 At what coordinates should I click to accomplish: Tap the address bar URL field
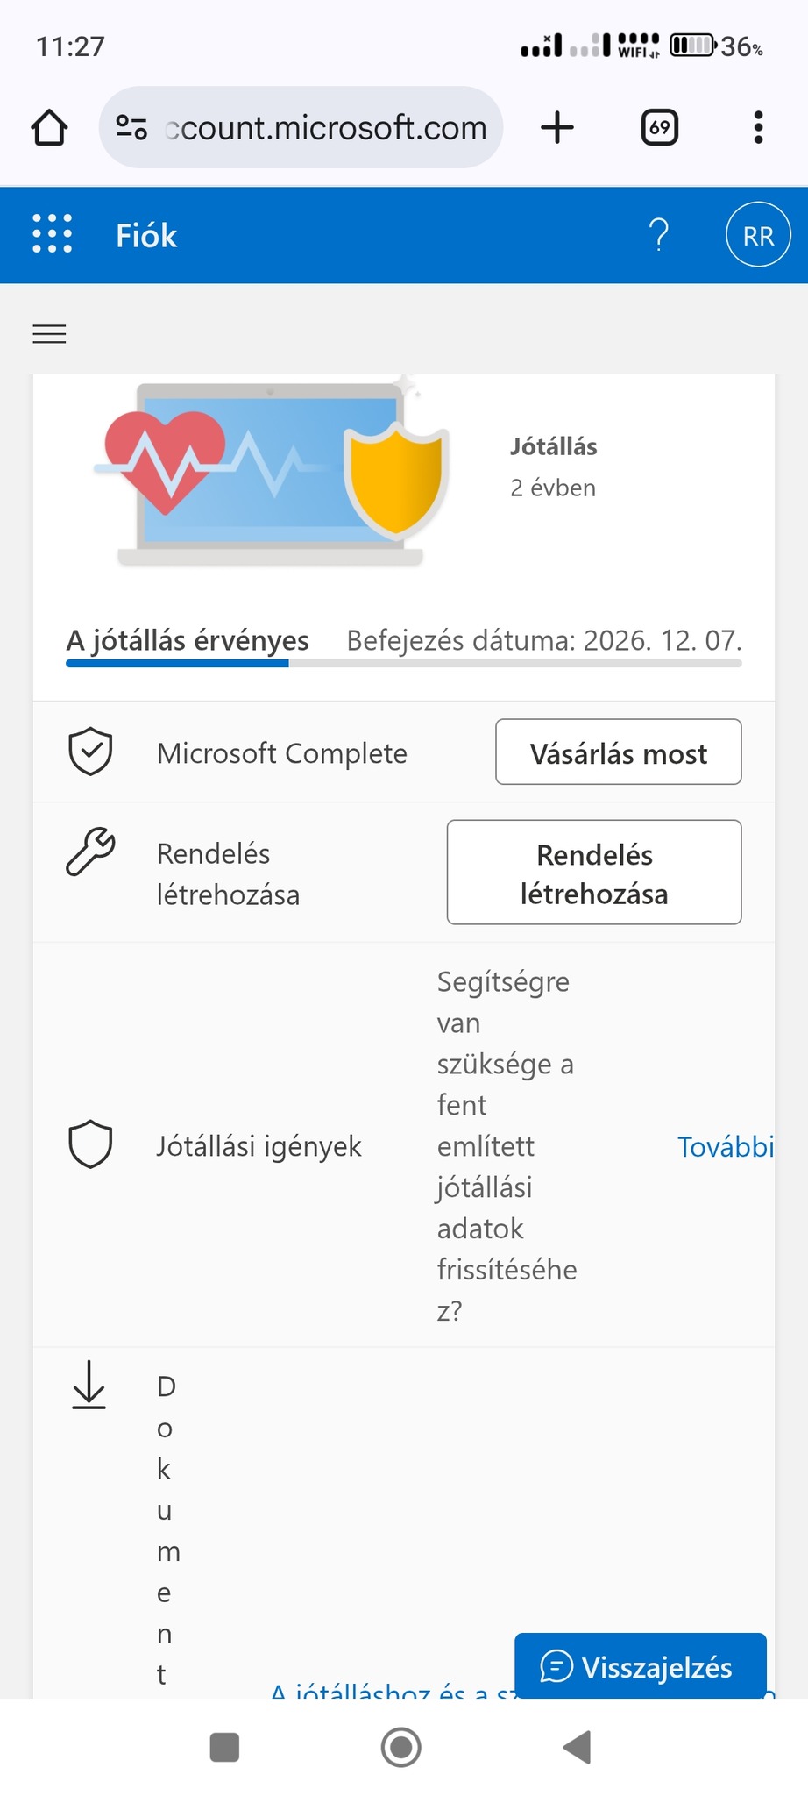pyautogui.click(x=326, y=128)
